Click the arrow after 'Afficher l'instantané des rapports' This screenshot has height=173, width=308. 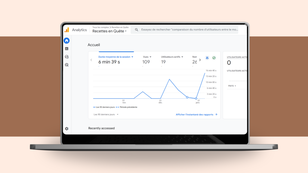[x=216, y=114]
